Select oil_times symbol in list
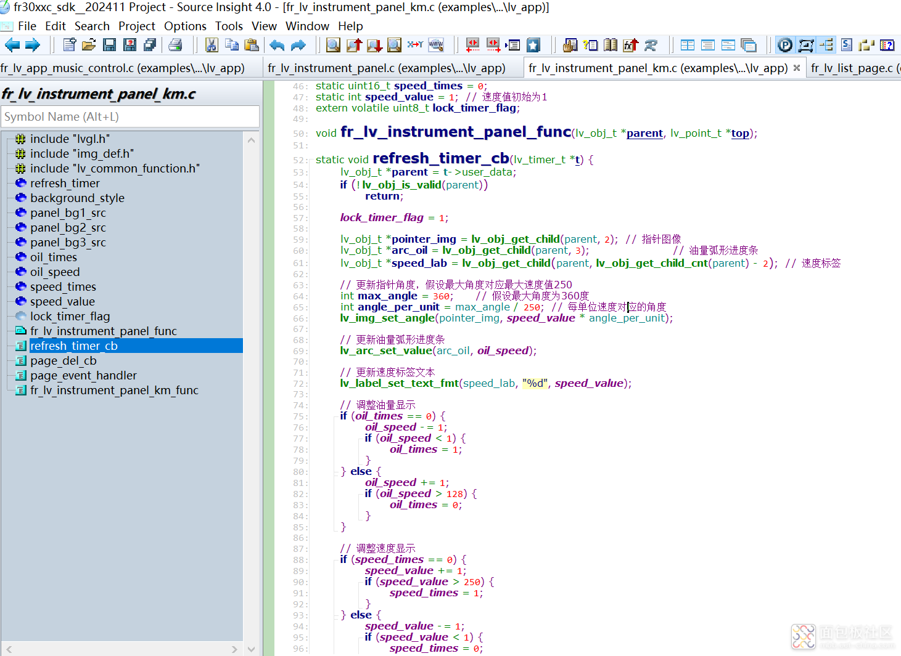This screenshot has width=901, height=656. click(54, 257)
